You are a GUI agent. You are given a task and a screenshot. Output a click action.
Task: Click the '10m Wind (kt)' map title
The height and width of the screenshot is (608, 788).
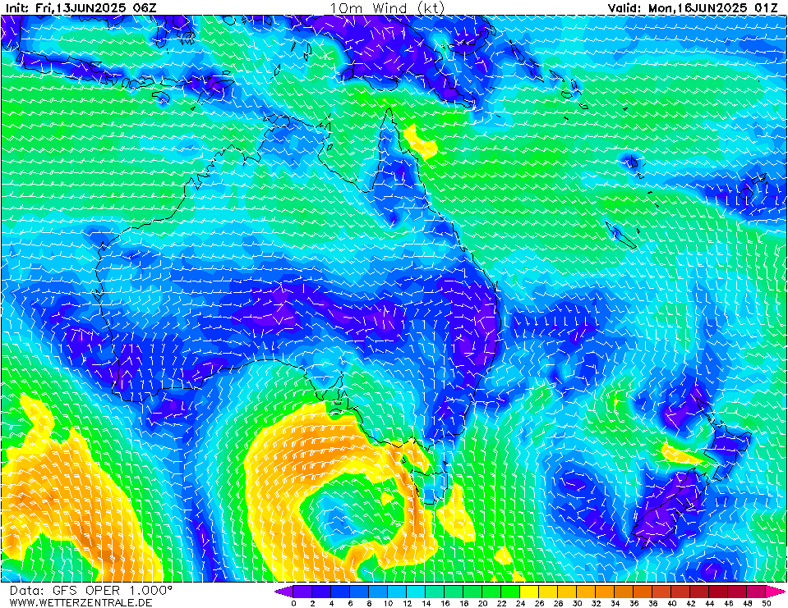click(x=387, y=7)
